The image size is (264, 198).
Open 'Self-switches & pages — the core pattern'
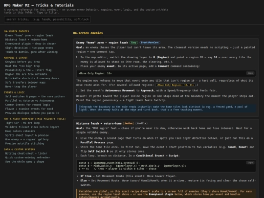click(35, 96)
